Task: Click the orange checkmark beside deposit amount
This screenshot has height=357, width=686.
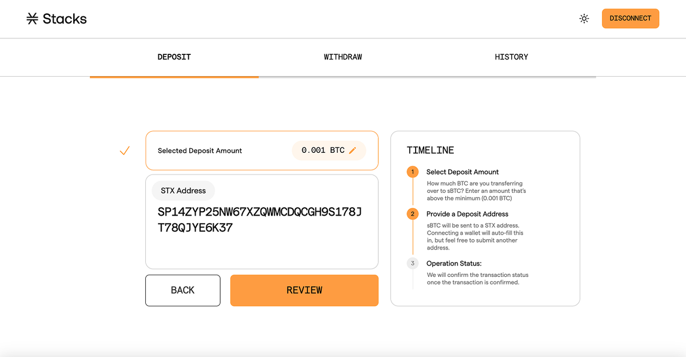Action: point(125,151)
